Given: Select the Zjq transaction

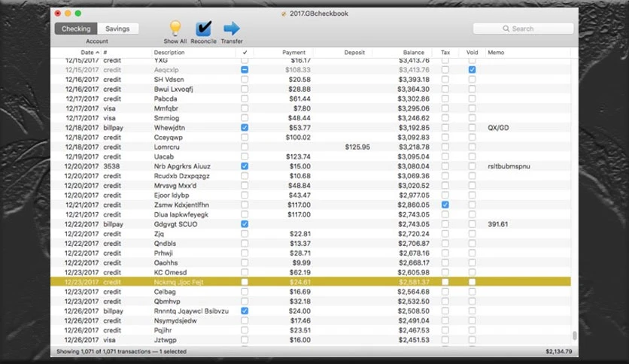Looking at the screenshot, I should point(311,234).
